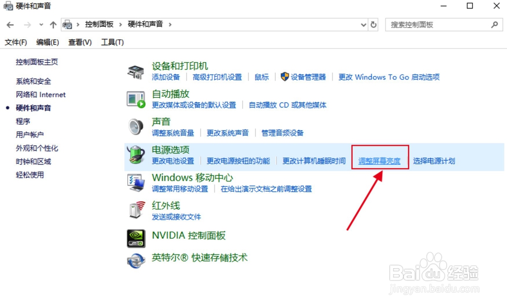Launch NVIDIA 控制面板 from its logo icon
The height and width of the screenshot is (306, 507).
(135, 238)
